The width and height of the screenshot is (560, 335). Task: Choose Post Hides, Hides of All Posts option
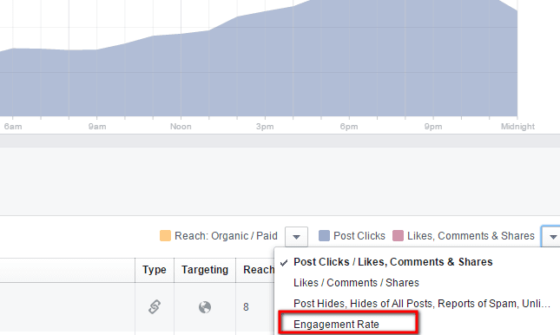click(x=421, y=304)
